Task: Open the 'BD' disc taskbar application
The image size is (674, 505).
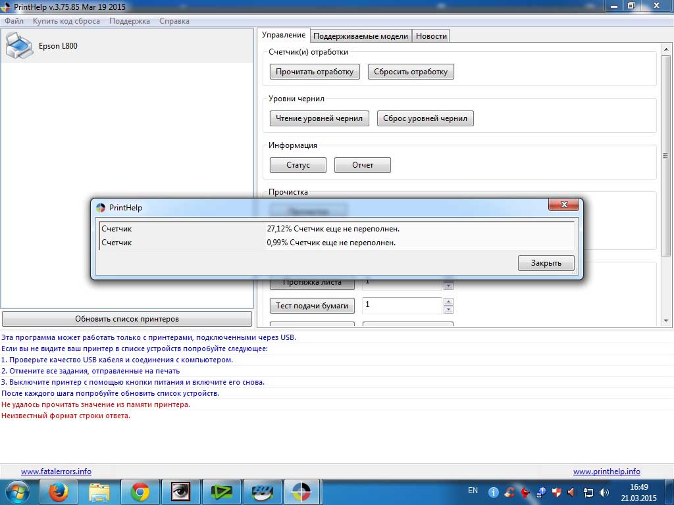Action: pyautogui.click(x=262, y=492)
